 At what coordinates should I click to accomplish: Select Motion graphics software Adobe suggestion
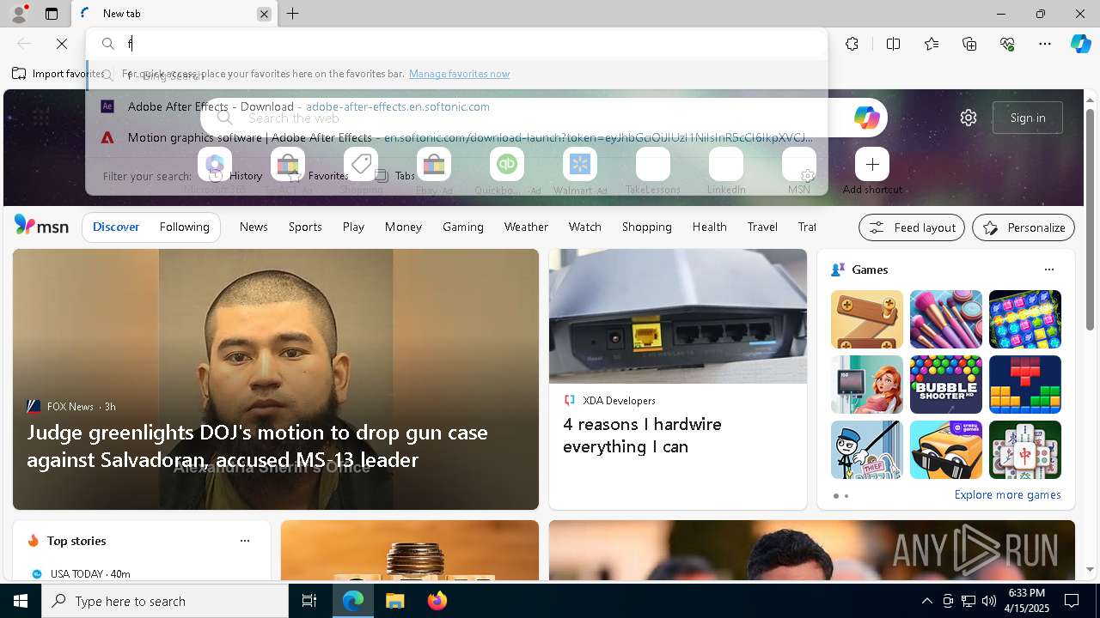pos(455,137)
